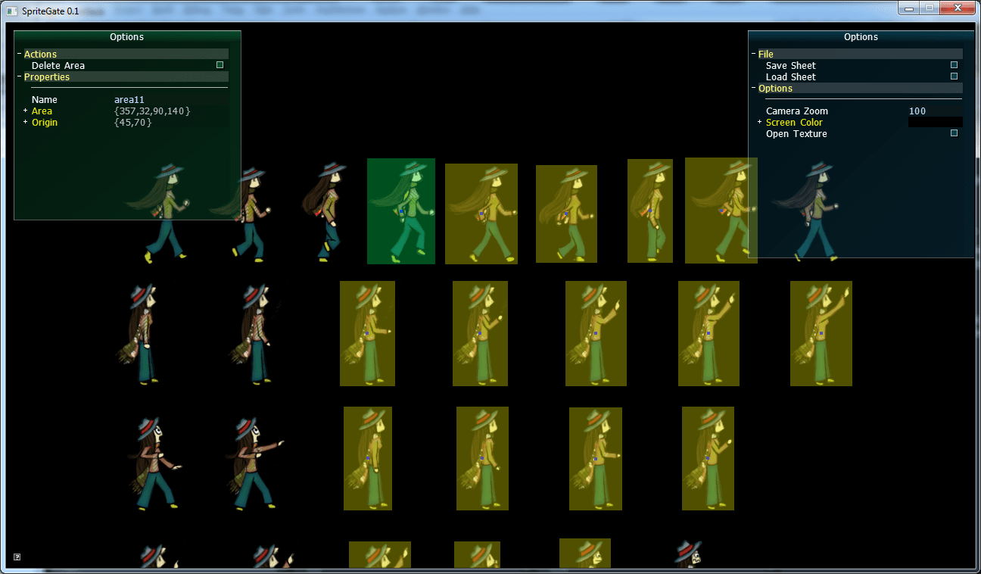Select first yellow area in third sprite row
The width and height of the screenshot is (981, 574).
pyautogui.click(x=368, y=458)
